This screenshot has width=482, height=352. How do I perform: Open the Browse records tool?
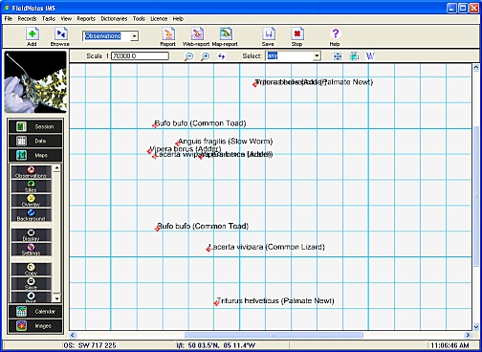(x=60, y=33)
